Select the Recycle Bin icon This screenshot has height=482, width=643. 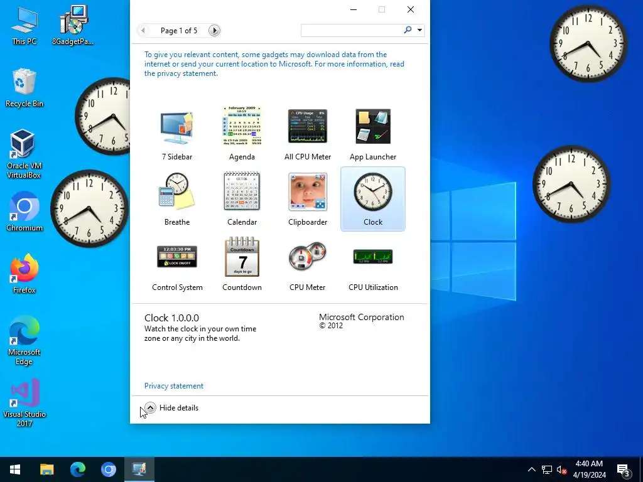24,88
